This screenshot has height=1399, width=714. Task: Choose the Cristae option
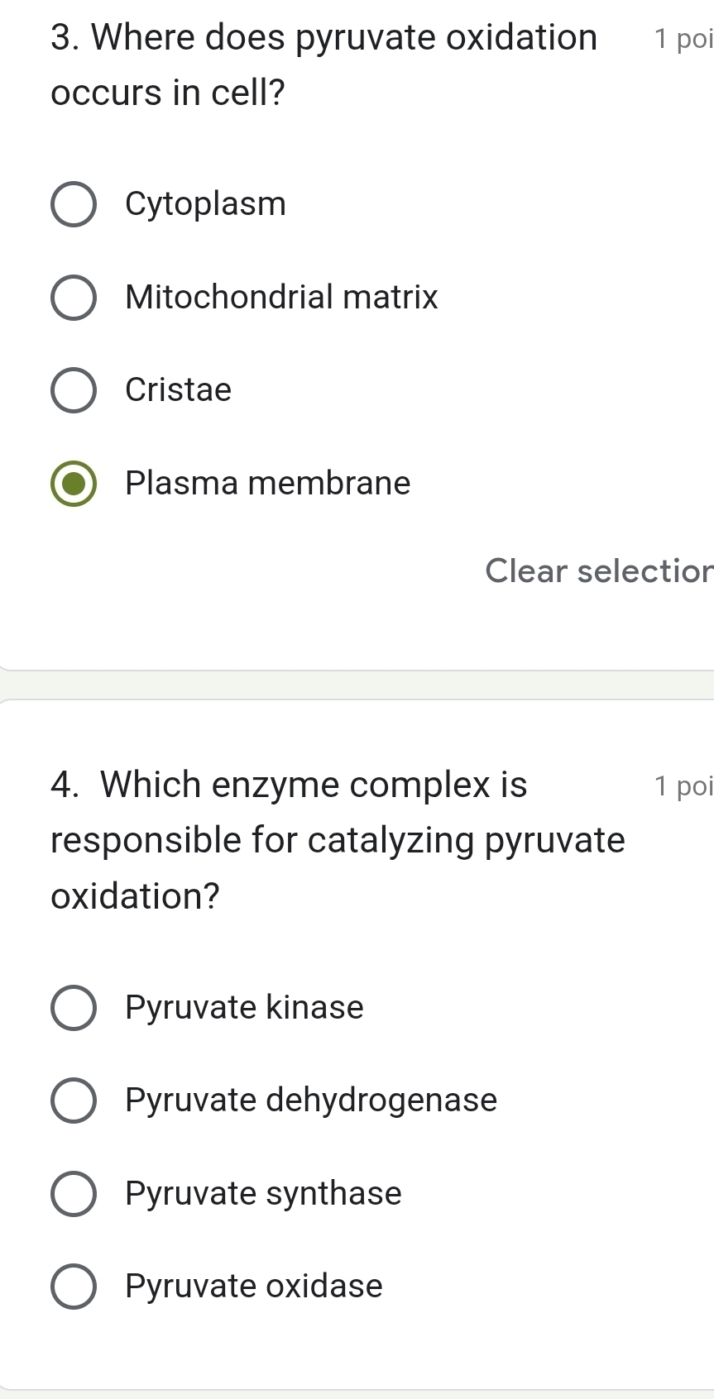74,389
